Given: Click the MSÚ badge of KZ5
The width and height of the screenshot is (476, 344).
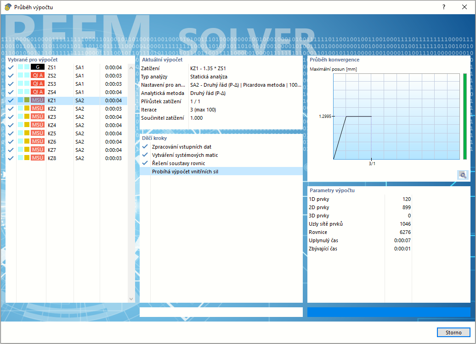Looking at the screenshot, I should (x=38, y=133).
